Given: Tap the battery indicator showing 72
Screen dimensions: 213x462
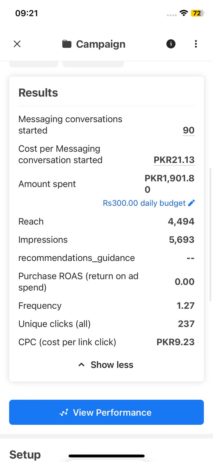Looking at the screenshot, I should (x=197, y=13).
